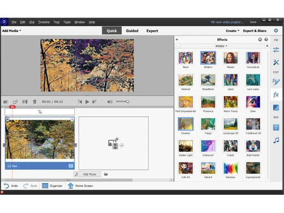
Task: Go to next effects category arrow
Action: [x=268, y=46]
